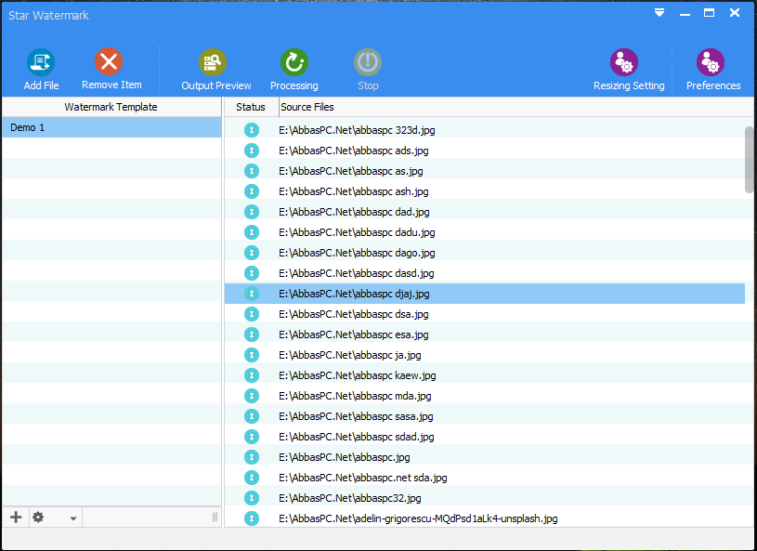Screen dimensions: 757x551
Task: Open the Output Preview tool
Action: 213,62
